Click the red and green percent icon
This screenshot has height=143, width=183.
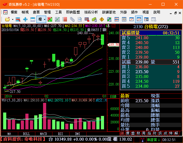click(50, 19)
